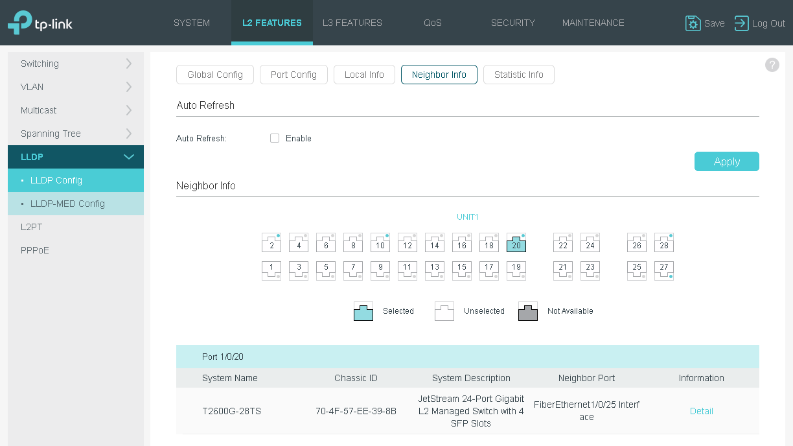Image resolution: width=793 pixels, height=446 pixels.
Task: Open the L3 FEATURES top menu
Action: pyautogui.click(x=352, y=23)
